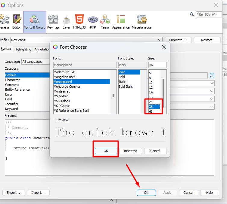Select Default category
The width and height of the screenshot is (227, 204).
point(27,75)
